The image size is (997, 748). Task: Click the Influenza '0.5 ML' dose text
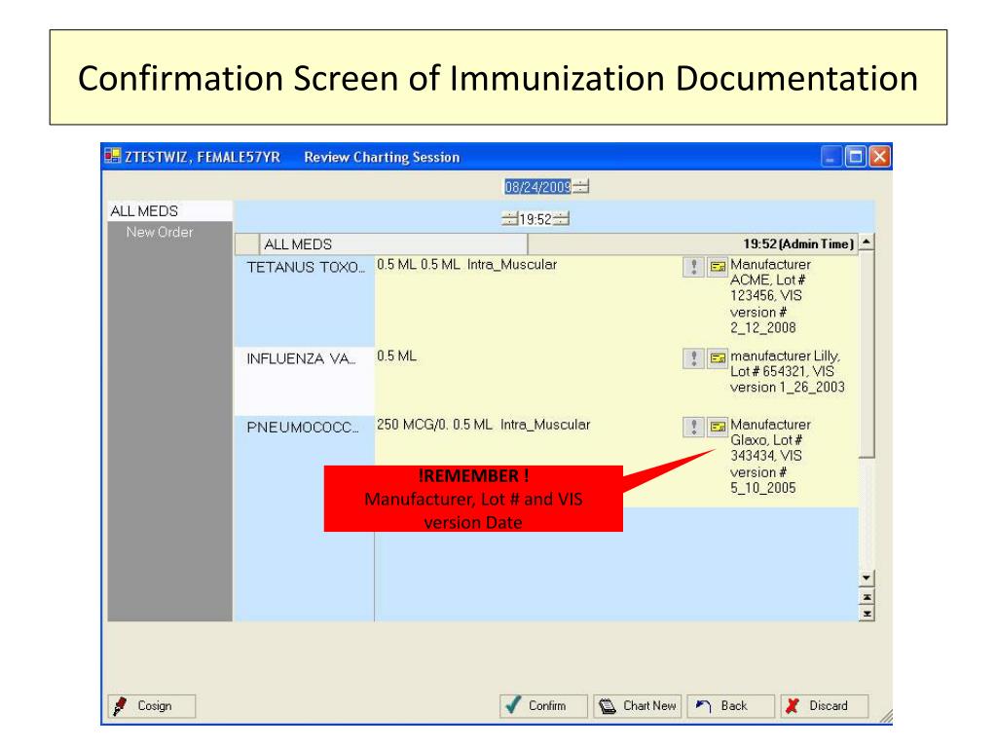tap(397, 356)
